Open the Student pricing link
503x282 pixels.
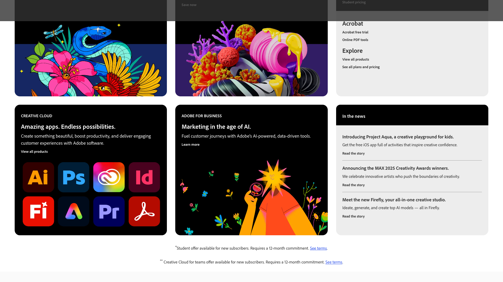click(x=354, y=2)
